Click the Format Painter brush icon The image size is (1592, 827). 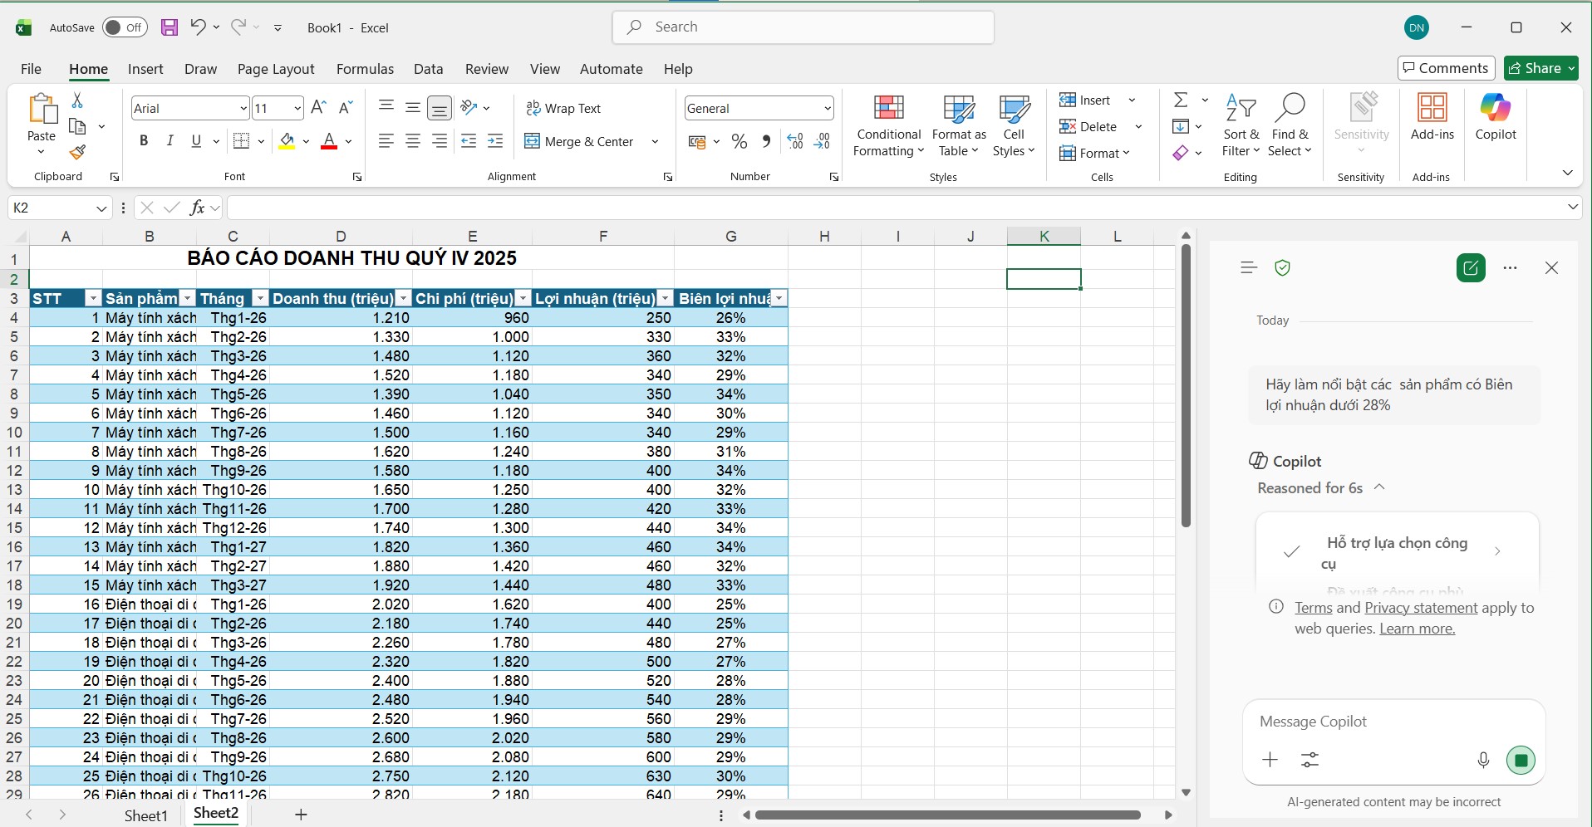[x=77, y=153]
